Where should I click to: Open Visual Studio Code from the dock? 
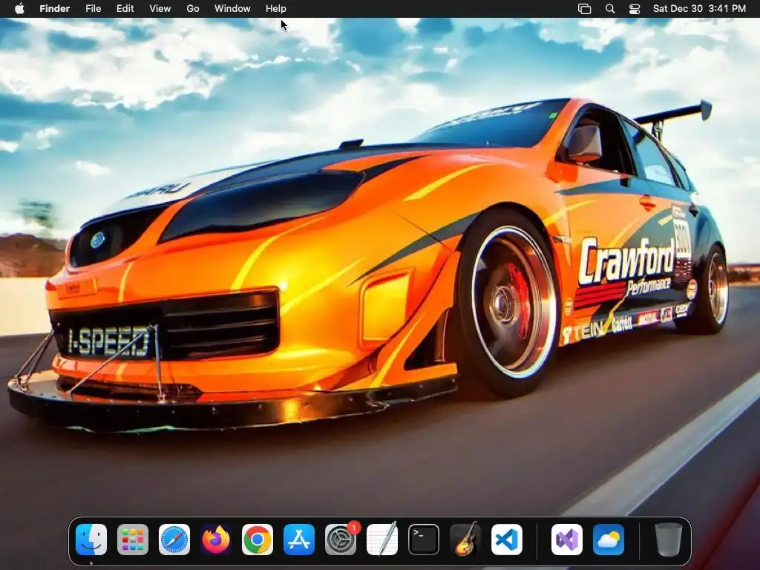(x=507, y=540)
